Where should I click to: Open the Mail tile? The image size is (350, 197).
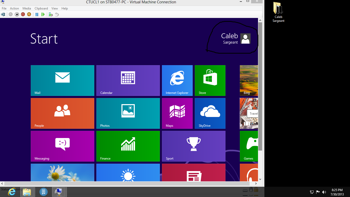[63, 81]
